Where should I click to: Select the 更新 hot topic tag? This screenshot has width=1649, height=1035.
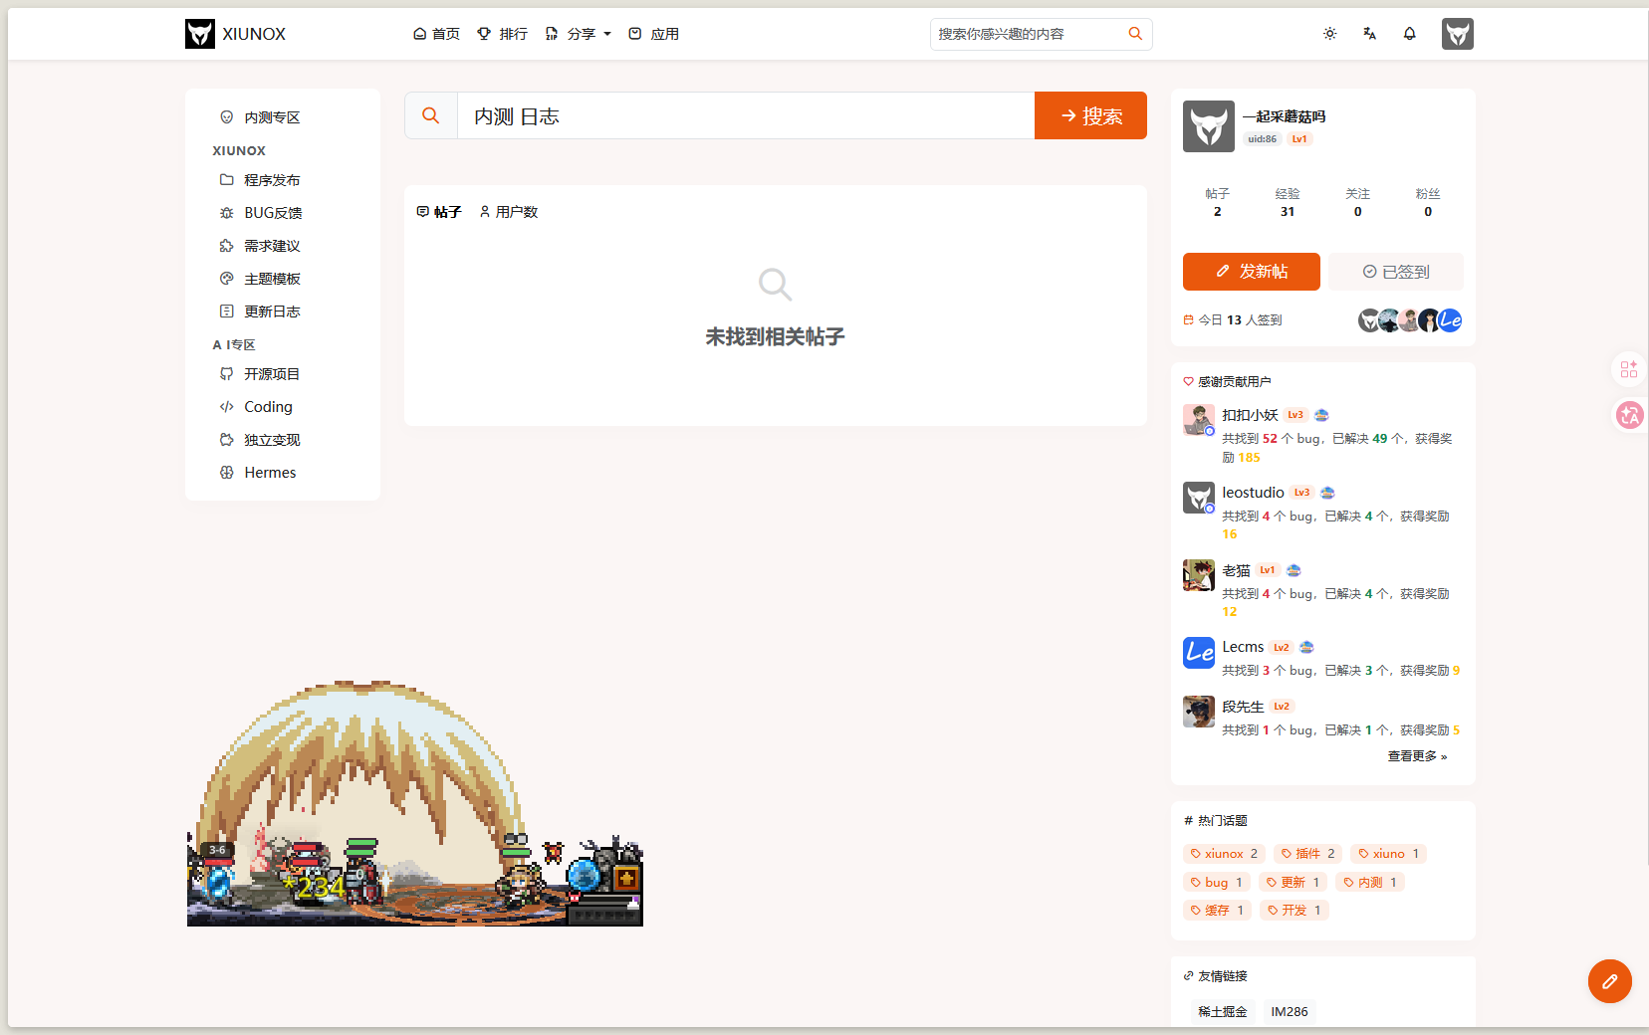[x=1293, y=883]
